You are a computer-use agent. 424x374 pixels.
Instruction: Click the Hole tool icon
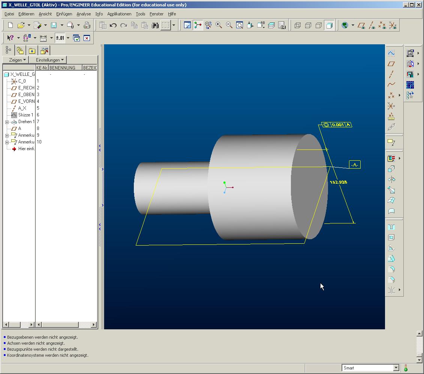click(391, 227)
